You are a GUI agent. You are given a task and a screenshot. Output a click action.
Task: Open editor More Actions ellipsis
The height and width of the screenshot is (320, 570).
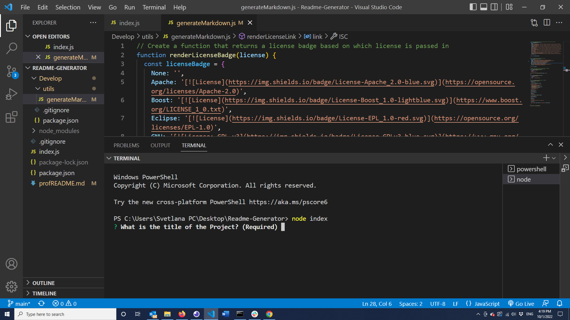pyautogui.click(x=559, y=23)
